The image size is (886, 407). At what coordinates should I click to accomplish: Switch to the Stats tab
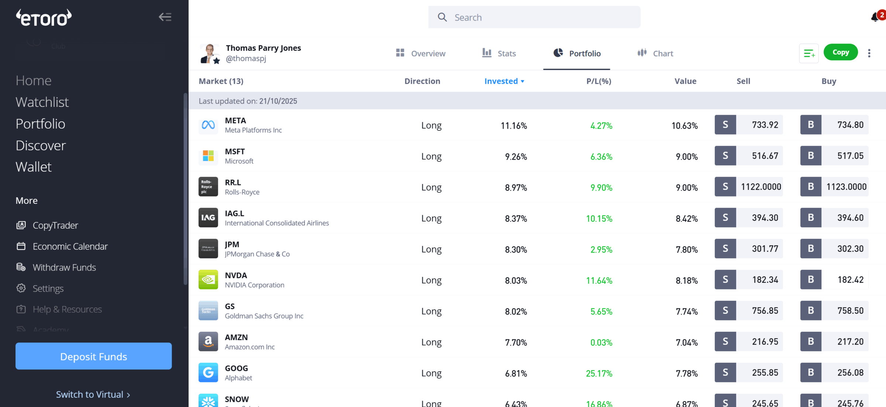[499, 53]
